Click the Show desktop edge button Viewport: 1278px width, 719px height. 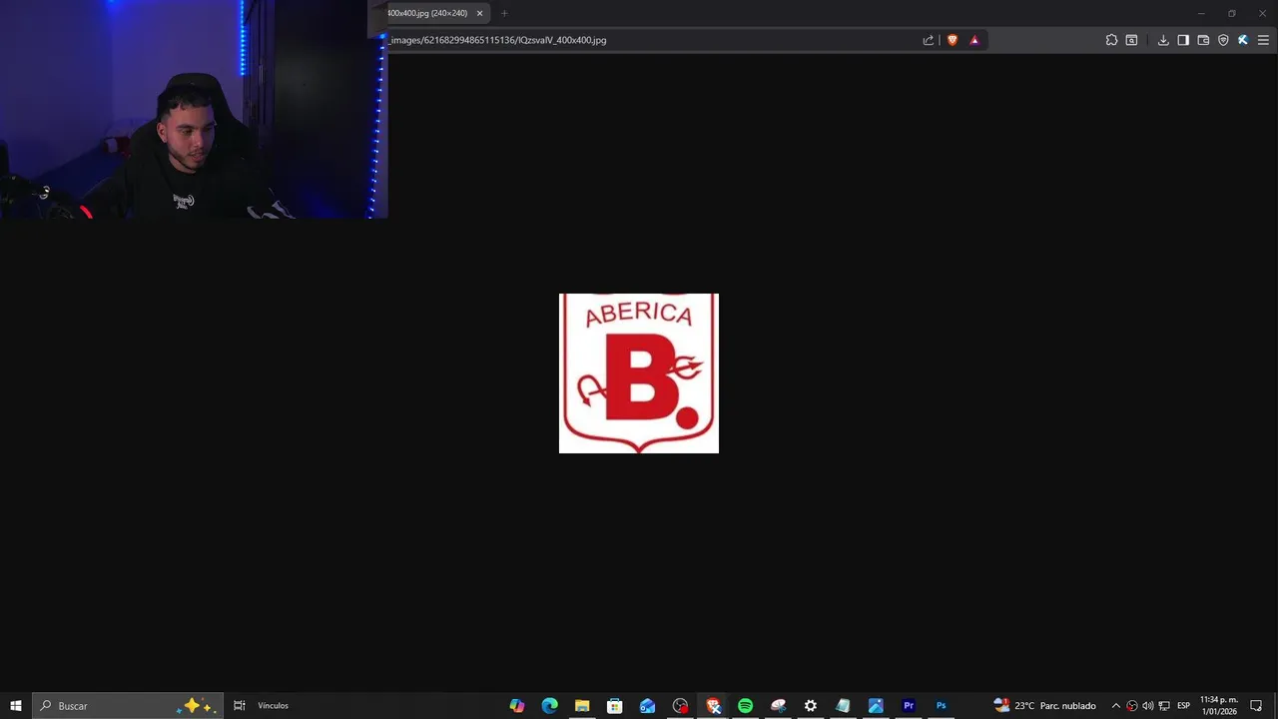pyautogui.click(x=1275, y=706)
